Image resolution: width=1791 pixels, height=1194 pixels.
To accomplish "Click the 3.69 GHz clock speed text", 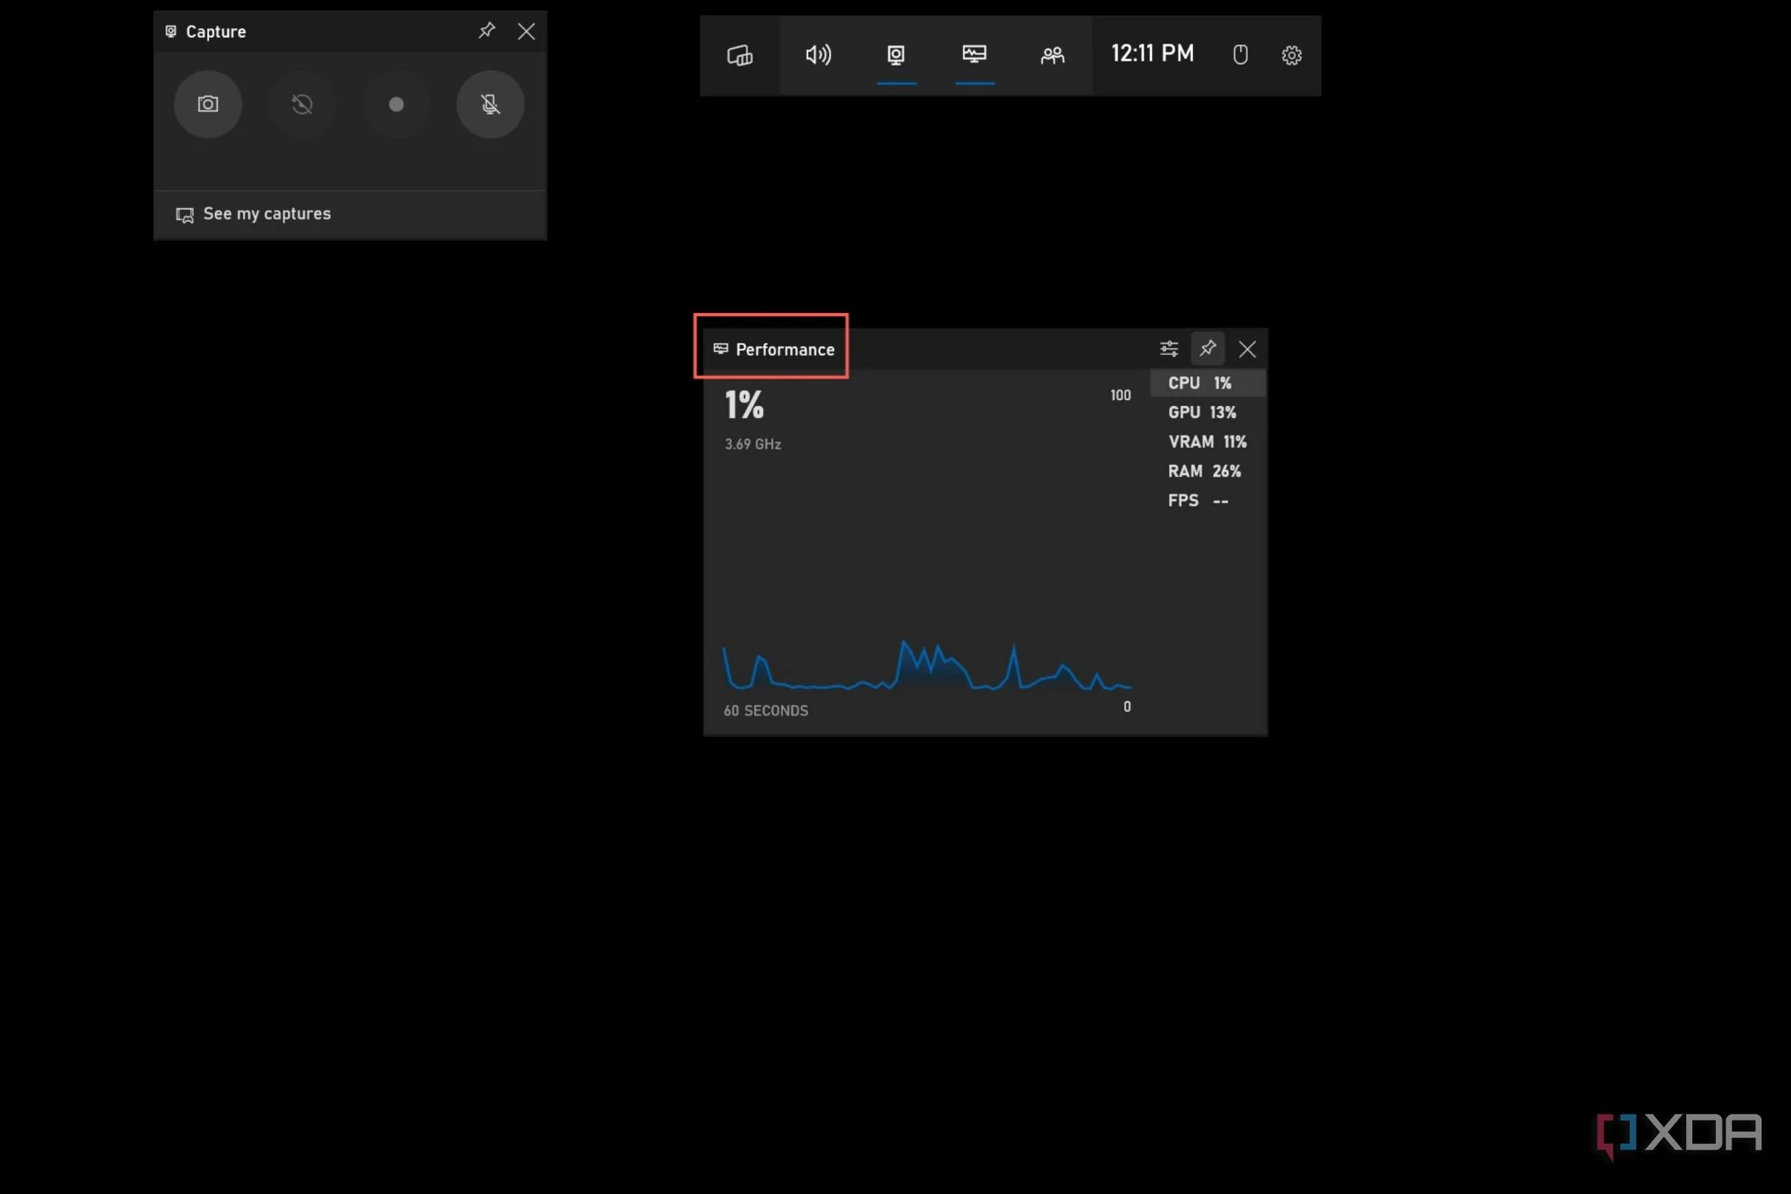I will pyautogui.click(x=752, y=444).
